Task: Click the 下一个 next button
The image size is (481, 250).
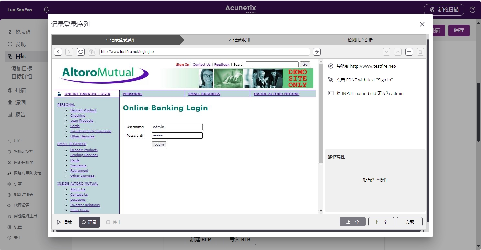Action: 381,222
